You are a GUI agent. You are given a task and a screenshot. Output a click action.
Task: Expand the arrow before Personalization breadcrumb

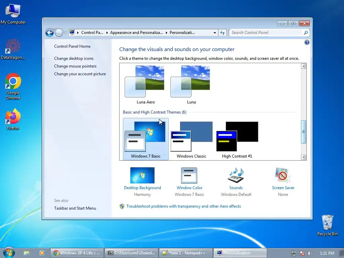coord(166,33)
